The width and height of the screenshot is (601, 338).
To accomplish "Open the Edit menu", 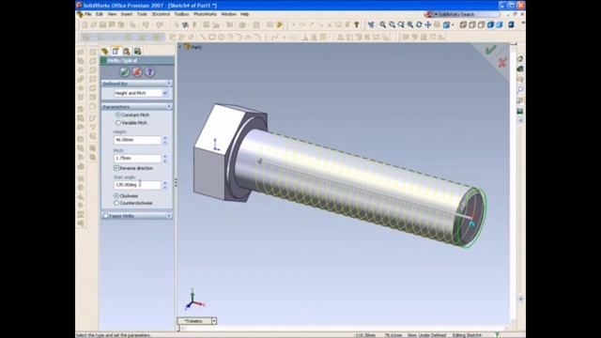I will tap(100, 14).
